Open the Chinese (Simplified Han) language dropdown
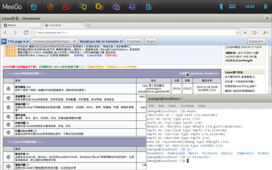 (x=54, y=41)
